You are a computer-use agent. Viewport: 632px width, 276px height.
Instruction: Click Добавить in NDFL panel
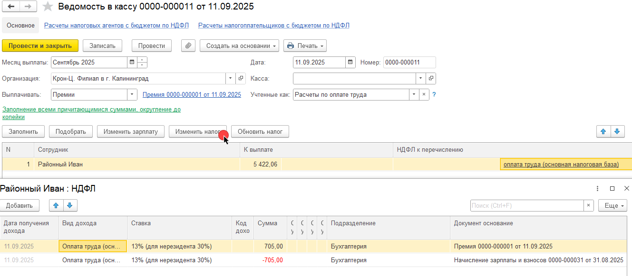(19, 205)
